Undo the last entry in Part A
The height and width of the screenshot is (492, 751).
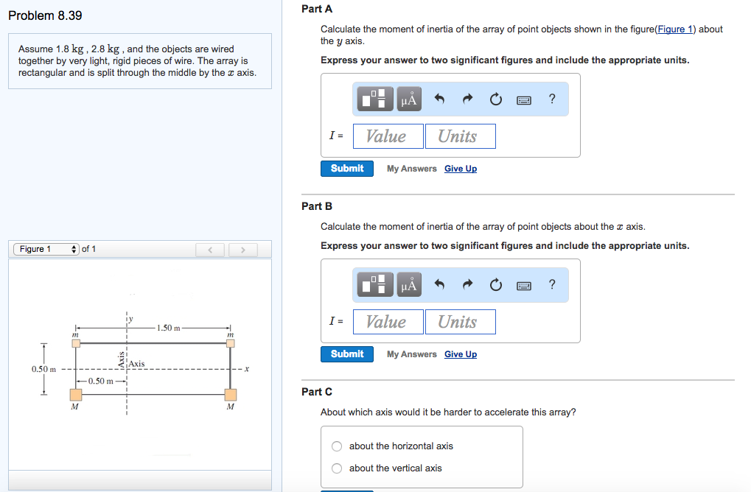(440, 99)
